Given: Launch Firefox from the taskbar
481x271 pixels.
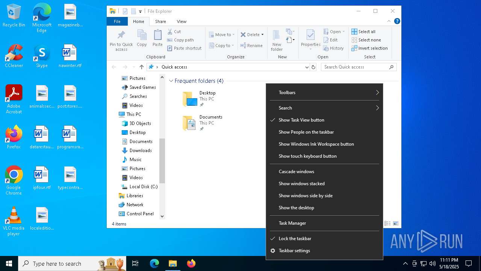Looking at the screenshot, I should (191, 263).
